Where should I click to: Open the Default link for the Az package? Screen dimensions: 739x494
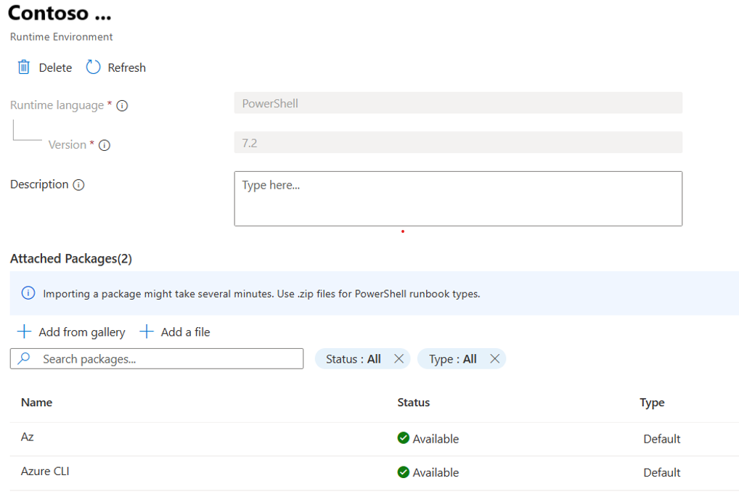click(x=661, y=438)
